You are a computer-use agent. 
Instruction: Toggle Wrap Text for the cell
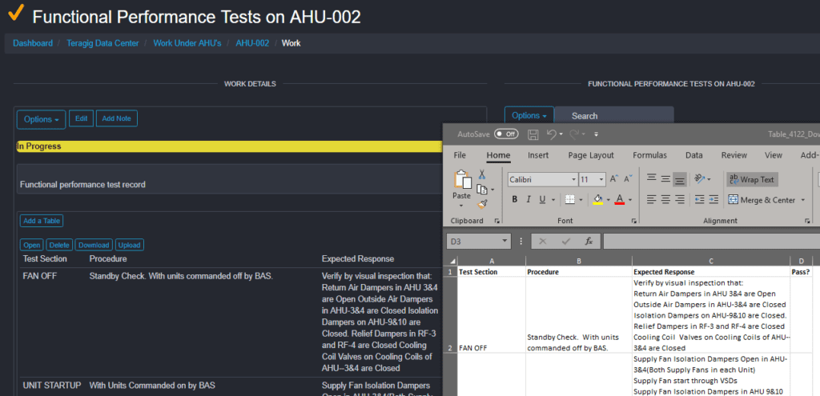point(752,179)
